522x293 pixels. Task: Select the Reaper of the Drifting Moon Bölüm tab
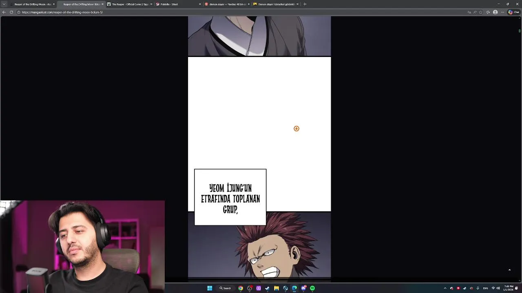click(81, 4)
